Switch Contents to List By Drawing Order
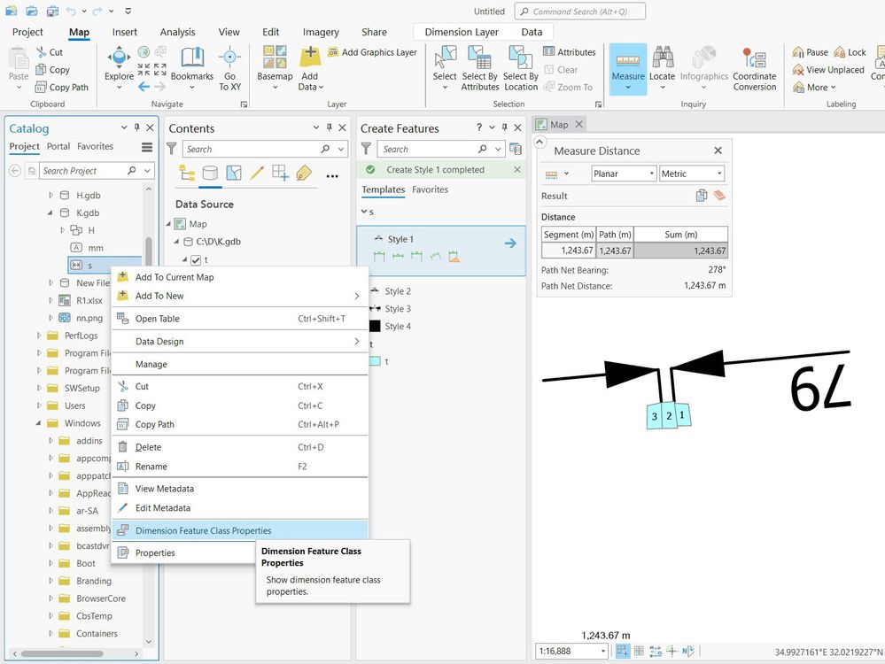The image size is (885, 664). [x=186, y=173]
